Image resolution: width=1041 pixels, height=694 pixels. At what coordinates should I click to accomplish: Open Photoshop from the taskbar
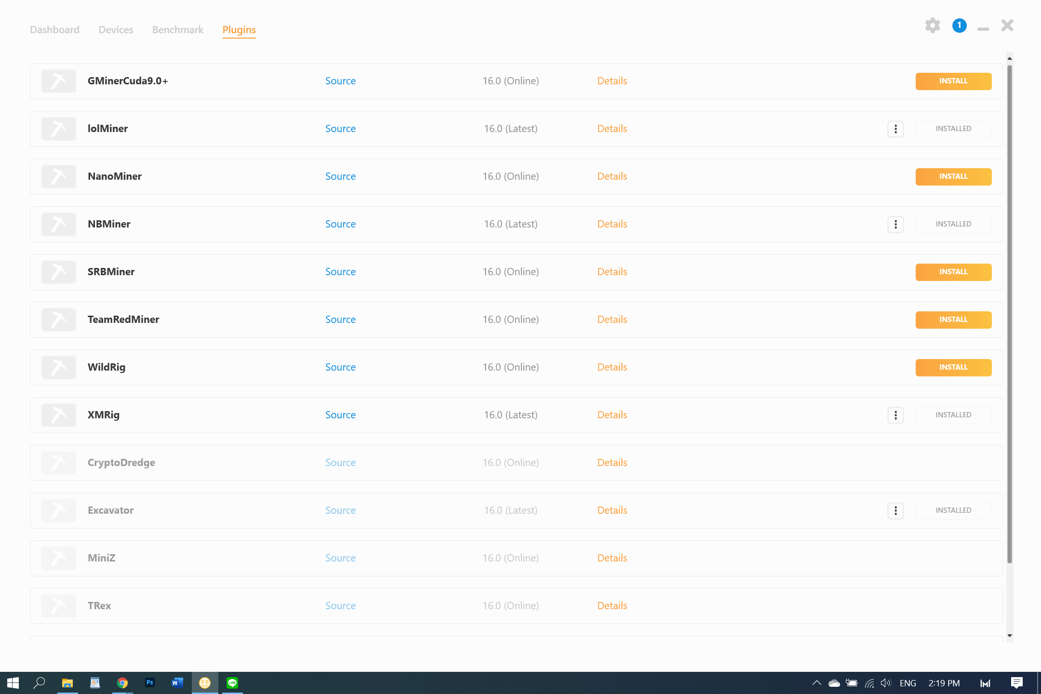click(150, 683)
